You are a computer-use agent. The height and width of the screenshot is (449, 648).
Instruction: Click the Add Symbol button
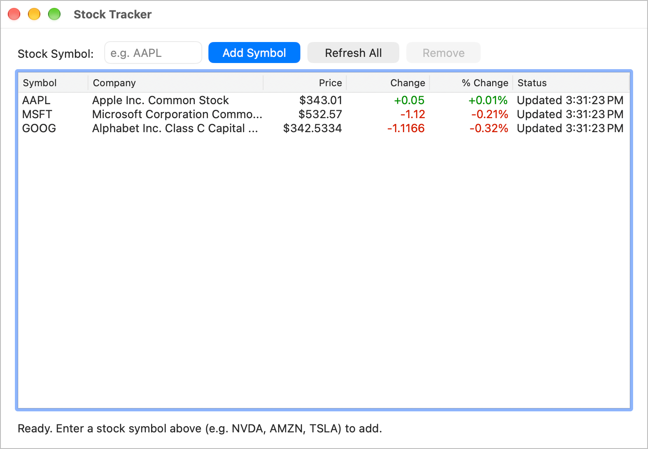tap(254, 53)
